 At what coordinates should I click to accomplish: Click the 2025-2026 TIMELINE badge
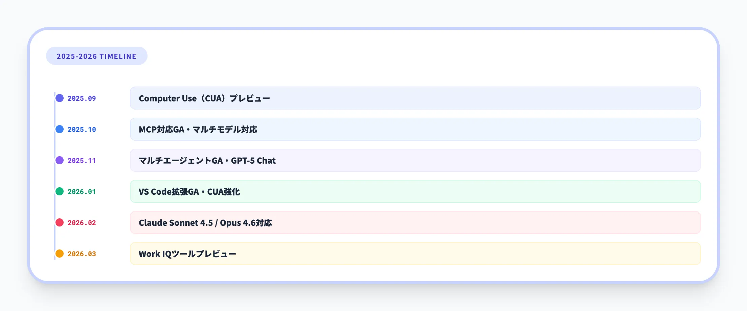click(x=96, y=56)
